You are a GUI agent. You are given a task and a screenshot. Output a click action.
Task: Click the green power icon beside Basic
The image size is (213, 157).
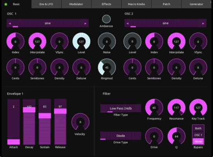point(6,4)
